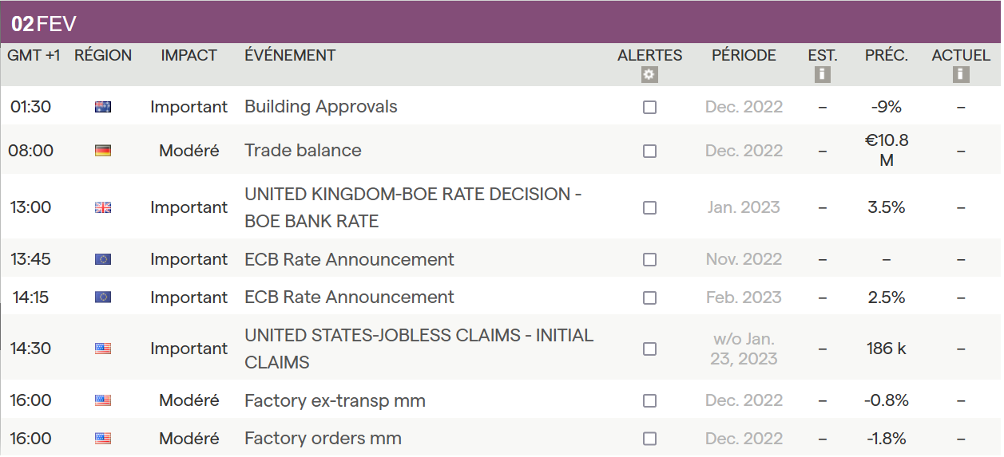
Task: Open the Factory ex-transp mm event
Action: tap(335, 400)
